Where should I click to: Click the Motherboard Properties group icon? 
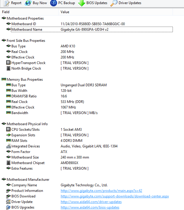click(4, 18)
